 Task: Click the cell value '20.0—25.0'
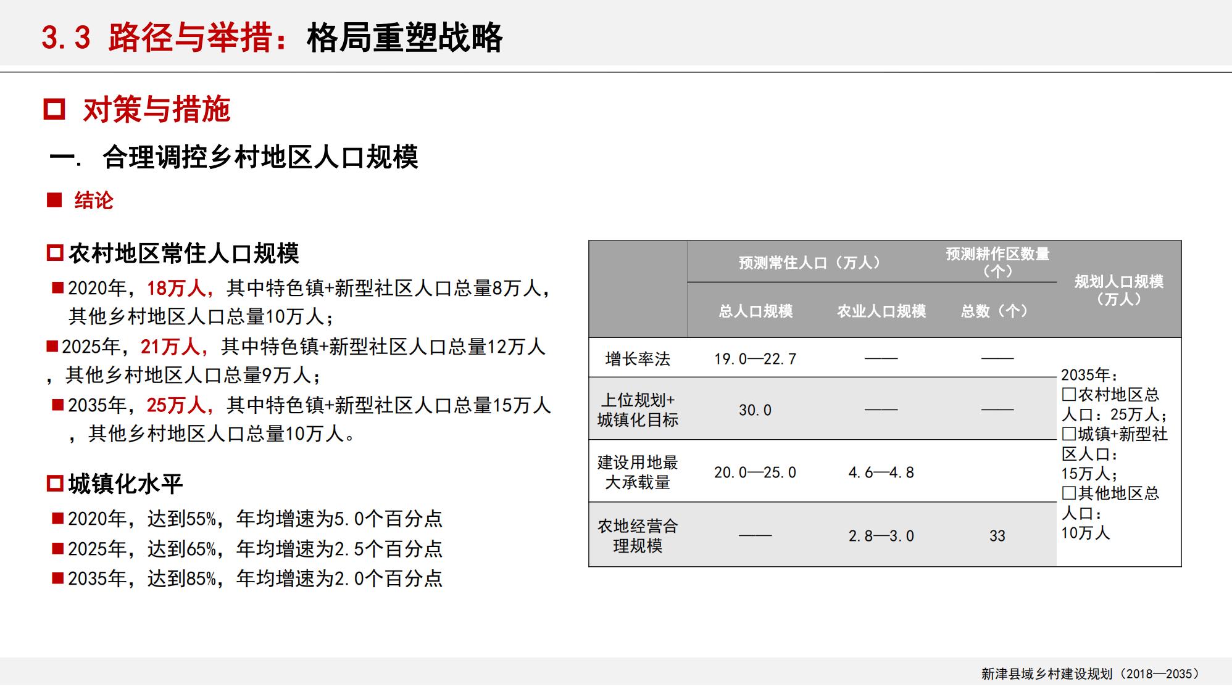755,472
